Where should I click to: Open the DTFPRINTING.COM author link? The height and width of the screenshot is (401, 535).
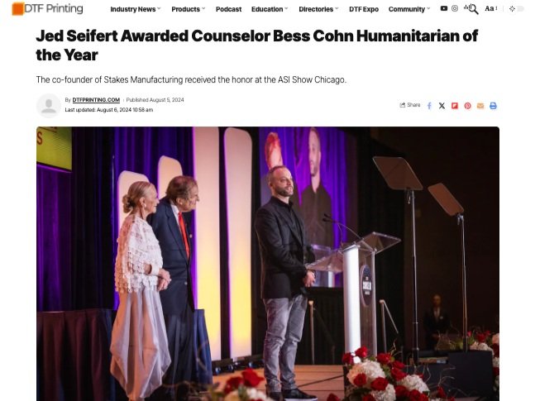point(96,100)
